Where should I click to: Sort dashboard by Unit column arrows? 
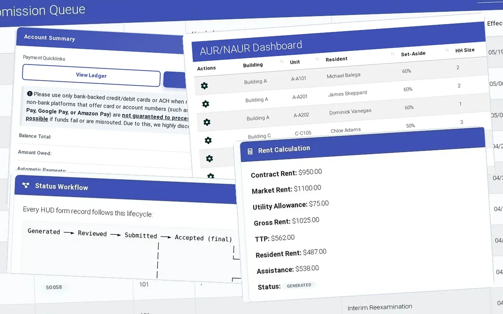coord(317,60)
